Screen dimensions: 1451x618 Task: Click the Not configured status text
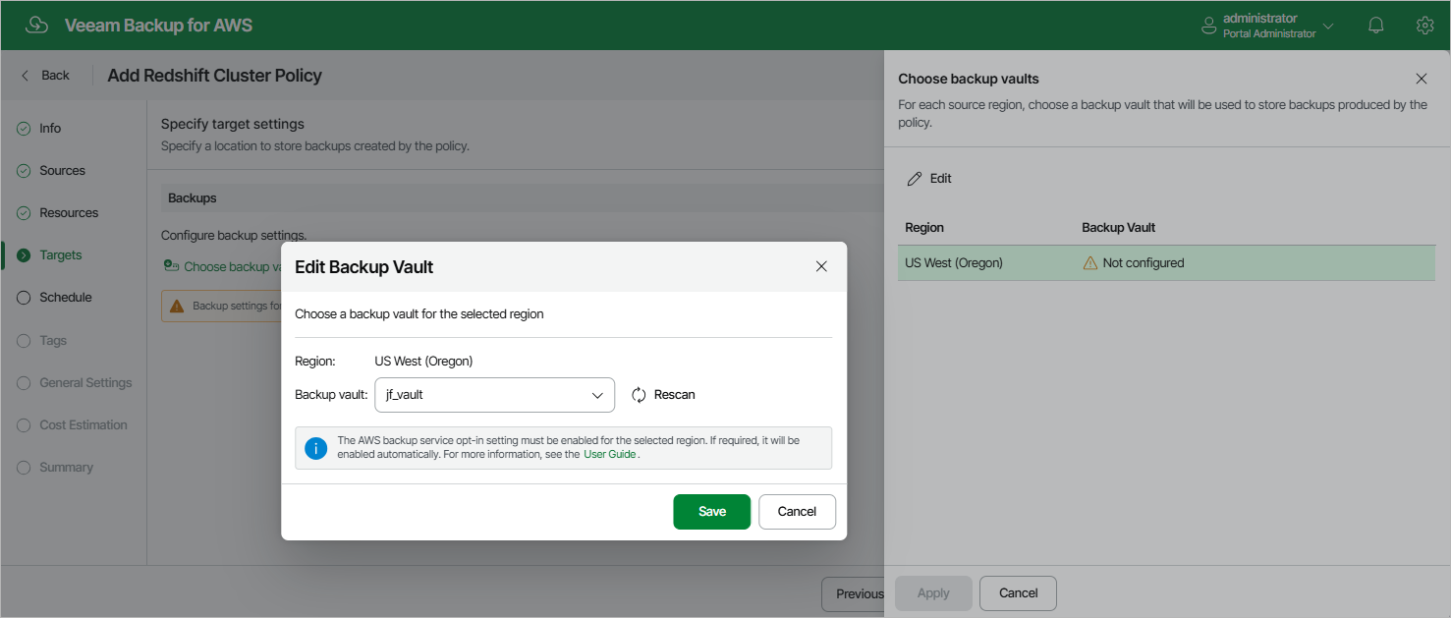[x=1144, y=263]
